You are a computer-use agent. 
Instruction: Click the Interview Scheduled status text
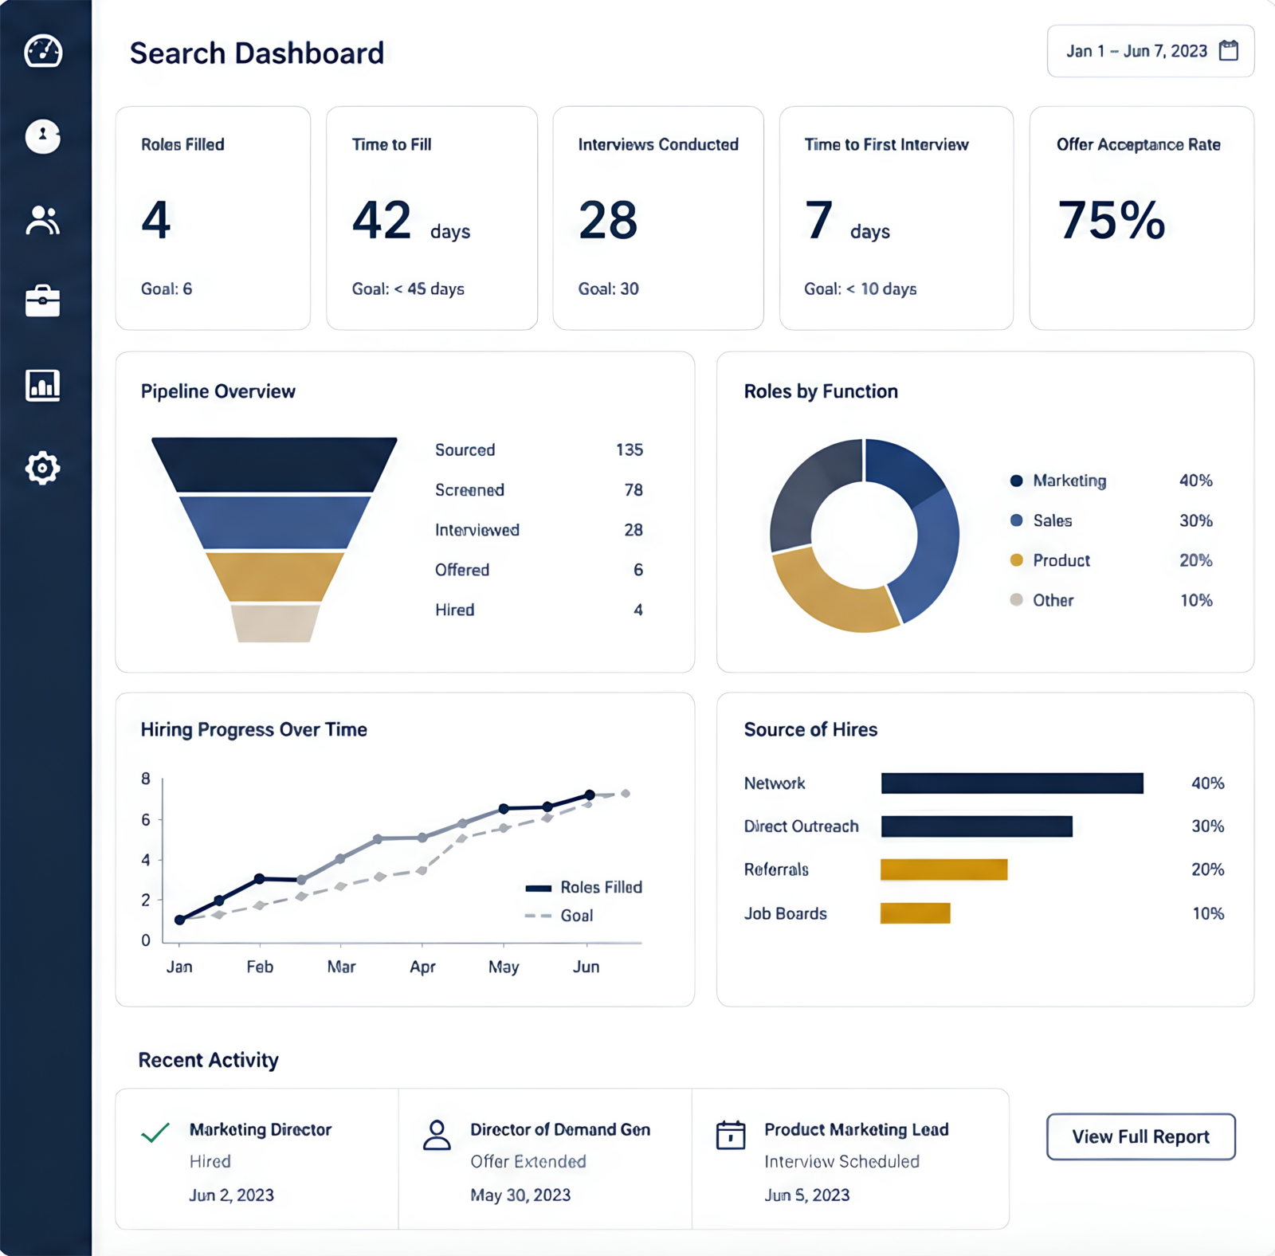click(x=841, y=1161)
